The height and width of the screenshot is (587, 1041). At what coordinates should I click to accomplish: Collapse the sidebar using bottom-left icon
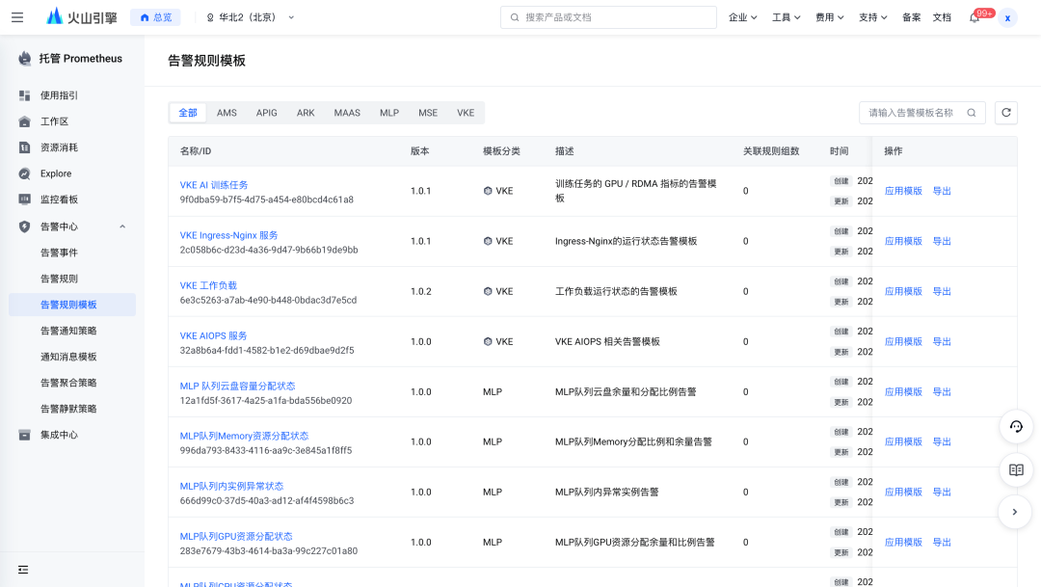[23, 569]
